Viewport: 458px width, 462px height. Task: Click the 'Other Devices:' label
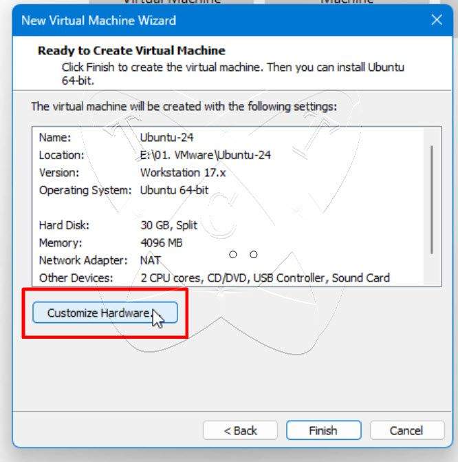click(76, 278)
